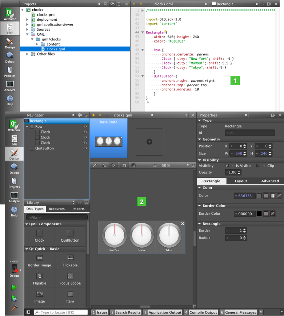Screen dimensions: 284x316
Task: Toggle visibility eye for QuitButton item
Action: click(85, 148)
